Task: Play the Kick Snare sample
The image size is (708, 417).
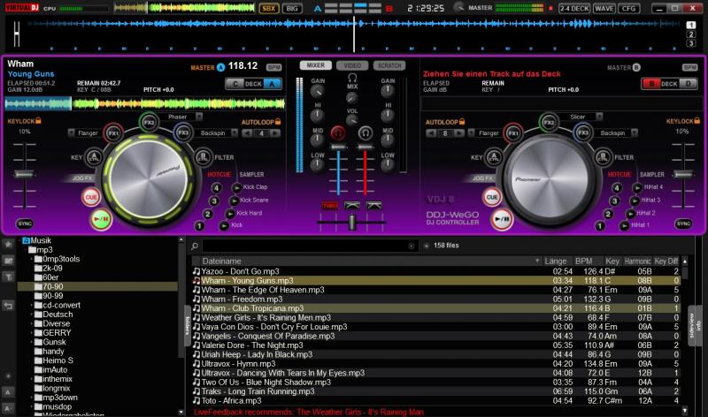Action: (x=234, y=201)
